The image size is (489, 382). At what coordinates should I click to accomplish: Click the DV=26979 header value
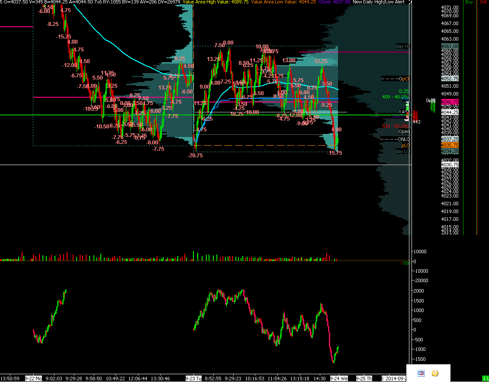169,2
